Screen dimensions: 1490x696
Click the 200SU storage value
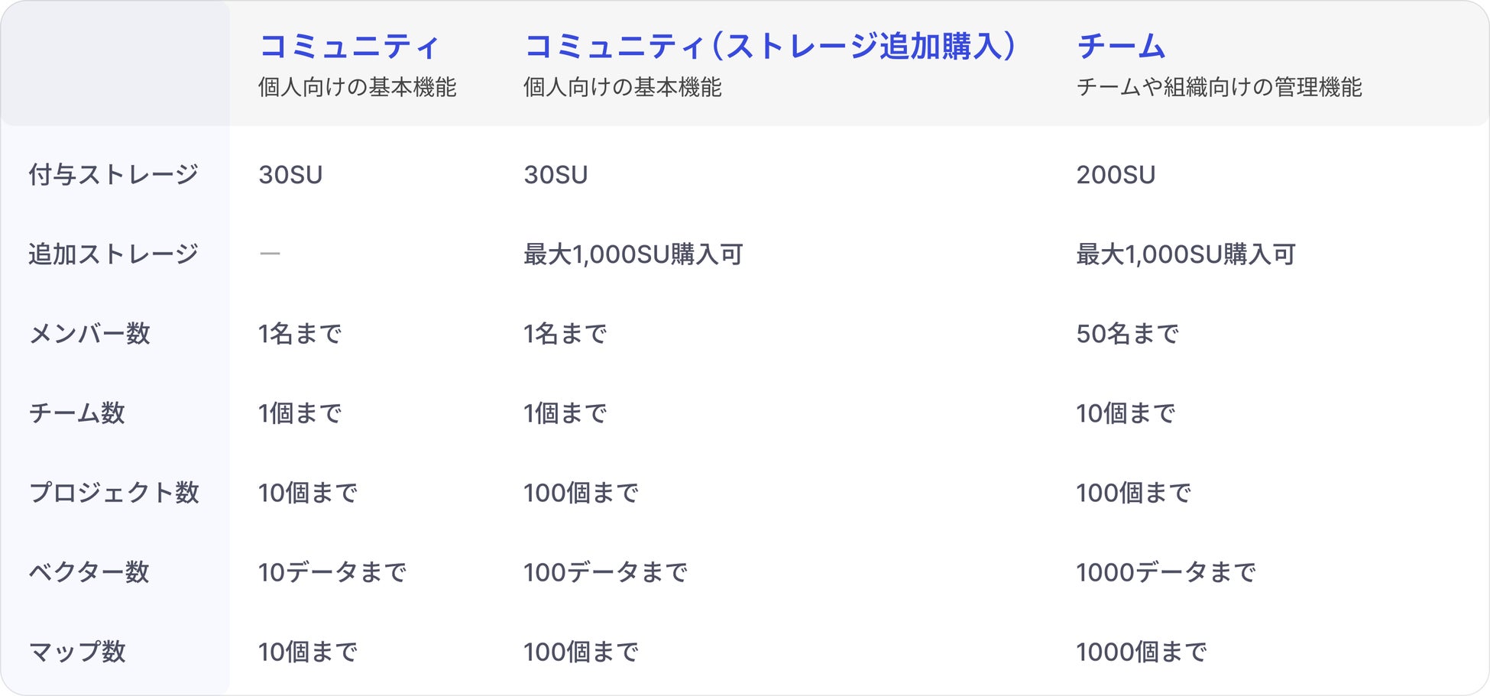click(x=1116, y=175)
